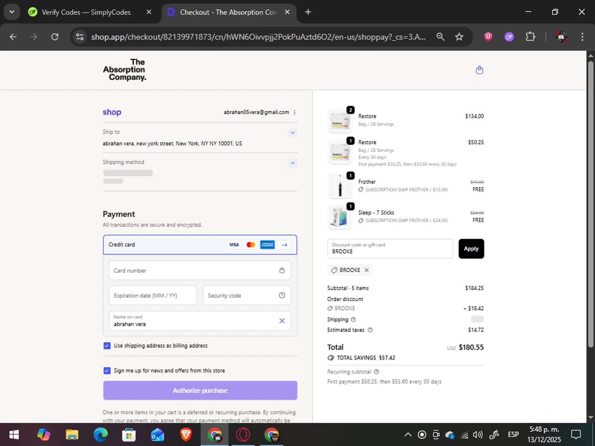This screenshot has height=446, width=595.
Task: Open the purple round extension icon
Action: click(x=509, y=37)
